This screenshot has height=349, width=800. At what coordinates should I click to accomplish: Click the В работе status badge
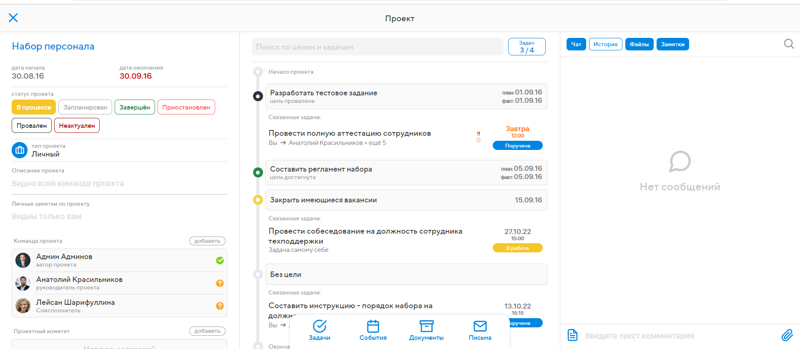(517, 248)
